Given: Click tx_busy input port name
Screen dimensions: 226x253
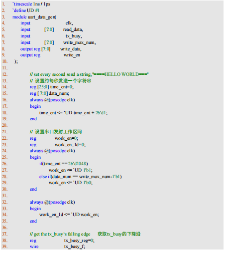Looking at the screenshot, I should (74, 36).
